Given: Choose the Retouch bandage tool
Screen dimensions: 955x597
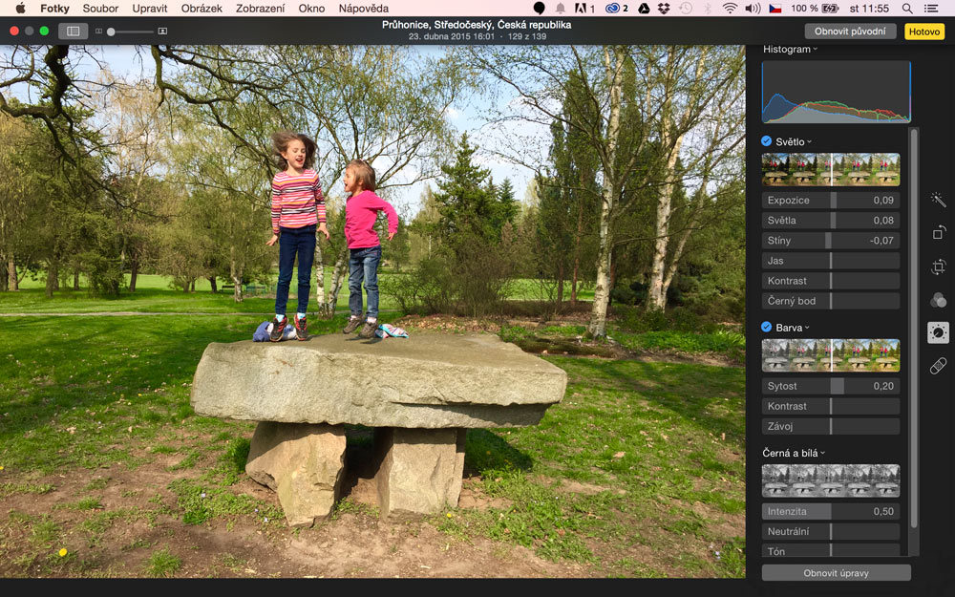Looking at the screenshot, I should click(x=938, y=366).
